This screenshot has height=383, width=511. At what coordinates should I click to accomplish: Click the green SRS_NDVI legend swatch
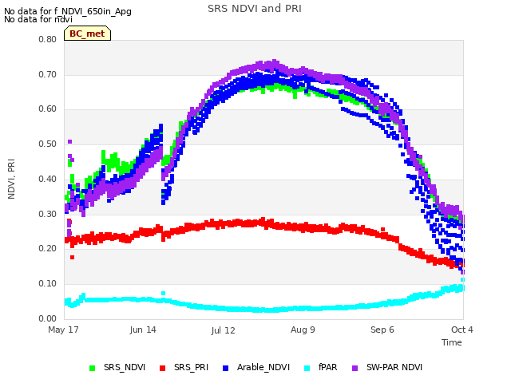click(x=93, y=368)
